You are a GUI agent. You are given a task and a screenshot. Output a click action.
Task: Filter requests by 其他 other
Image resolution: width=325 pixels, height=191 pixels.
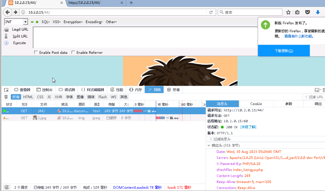click(x=124, y=97)
